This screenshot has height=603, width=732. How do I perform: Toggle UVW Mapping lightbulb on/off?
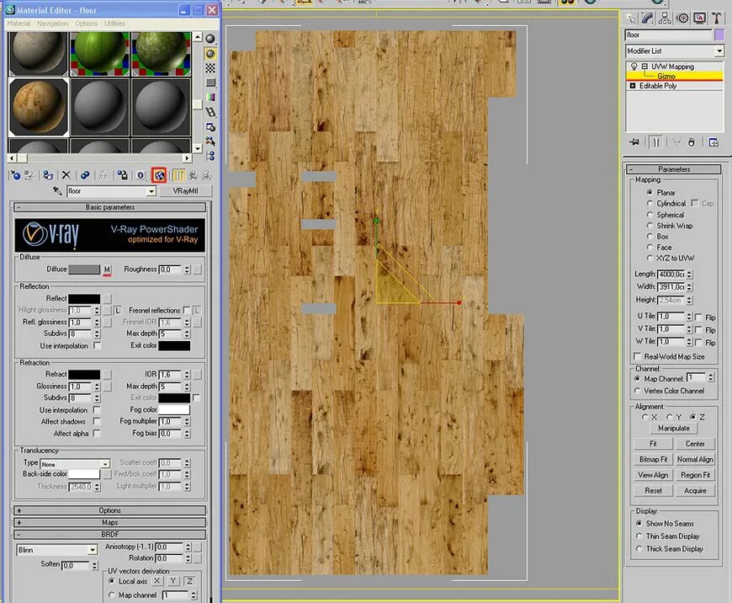point(634,67)
